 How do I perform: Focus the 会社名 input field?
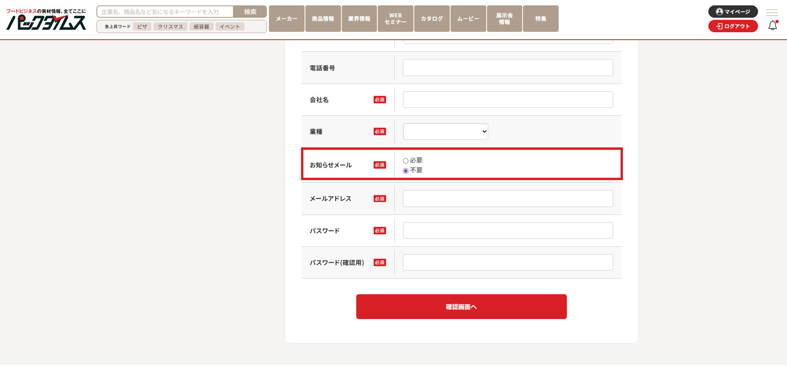pyautogui.click(x=508, y=100)
